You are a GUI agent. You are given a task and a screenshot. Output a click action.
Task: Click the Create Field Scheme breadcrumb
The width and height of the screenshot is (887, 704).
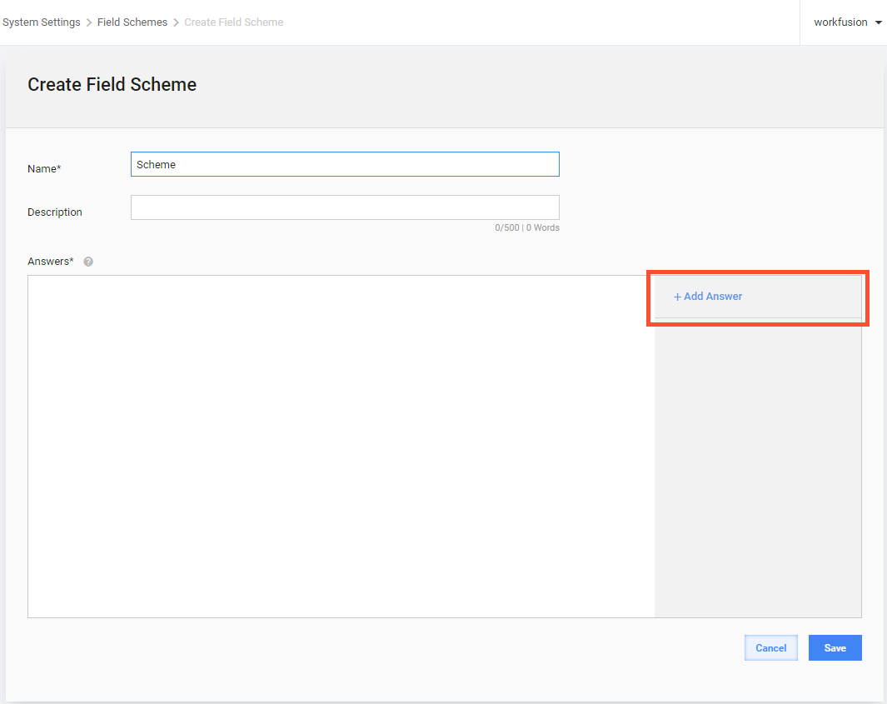[234, 22]
